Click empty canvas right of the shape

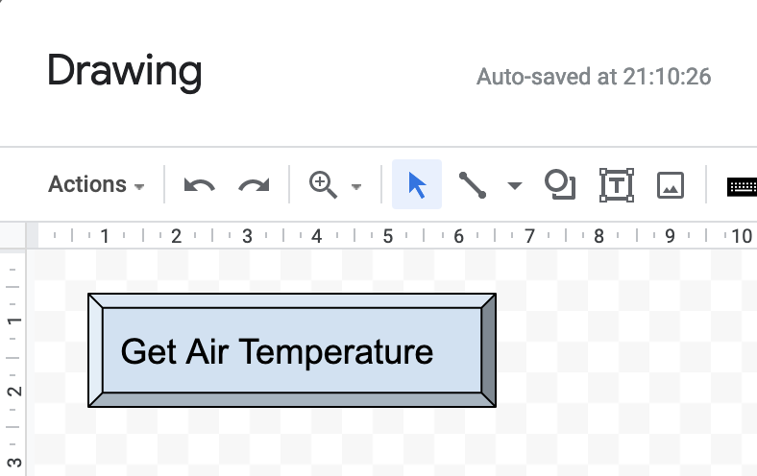[x=623, y=352]
